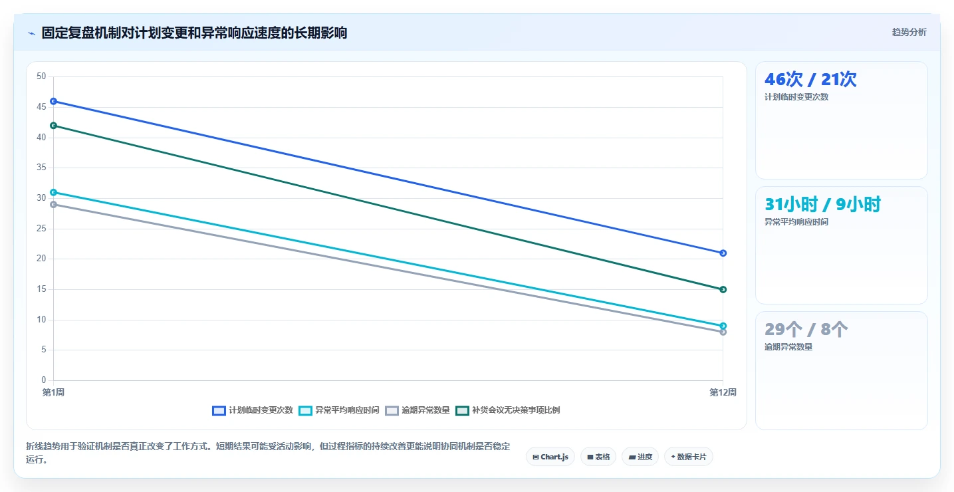Click the dark green week 12 point at 15

pos(723,289)
